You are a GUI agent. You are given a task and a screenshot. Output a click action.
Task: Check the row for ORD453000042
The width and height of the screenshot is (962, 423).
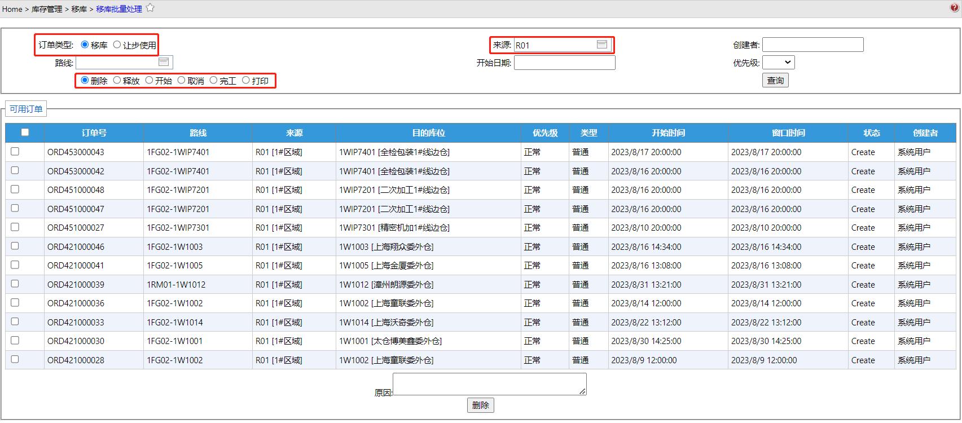tap(15, 170)
